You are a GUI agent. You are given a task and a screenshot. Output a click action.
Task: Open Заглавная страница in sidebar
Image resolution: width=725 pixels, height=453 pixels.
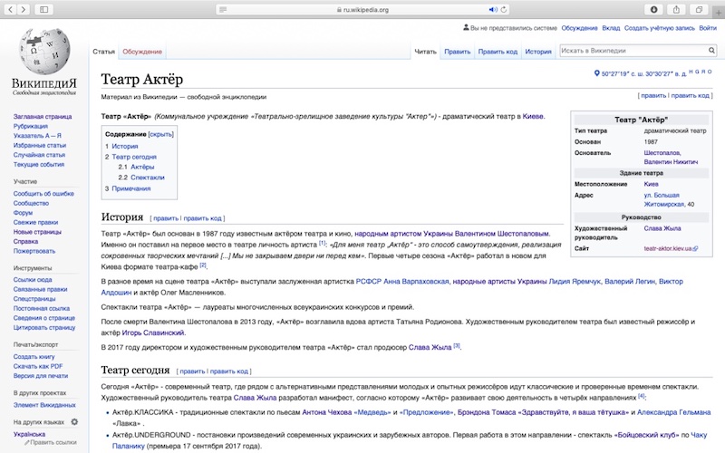click(43, 117)
